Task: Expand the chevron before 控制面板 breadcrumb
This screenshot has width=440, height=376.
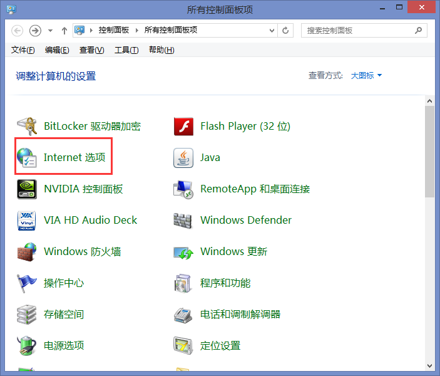Action: pos(91,30)
